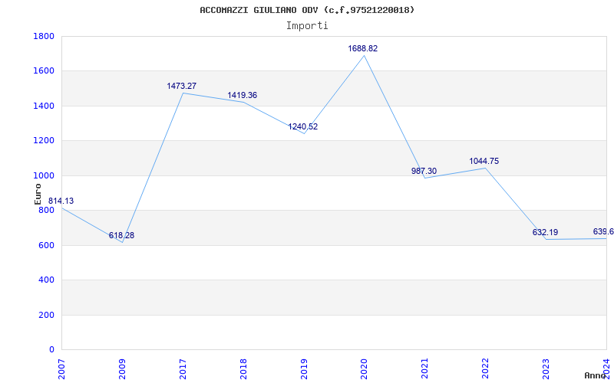Viewport: 614px width, 383px height.
Task: Click the 400 y-axis value
Action: 46,280
